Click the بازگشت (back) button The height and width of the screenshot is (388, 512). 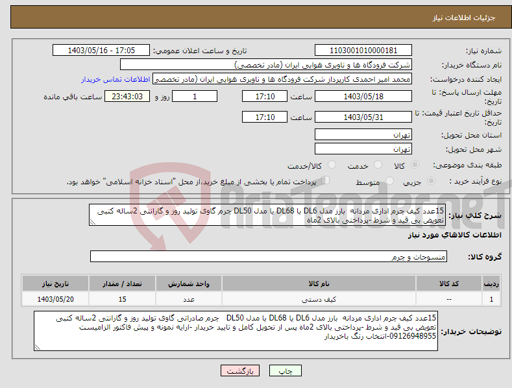pos(240,370)
